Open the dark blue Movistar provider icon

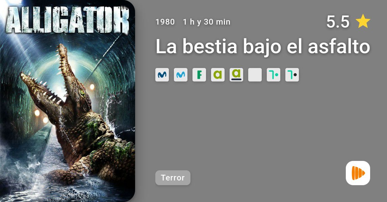coord(162,75)
